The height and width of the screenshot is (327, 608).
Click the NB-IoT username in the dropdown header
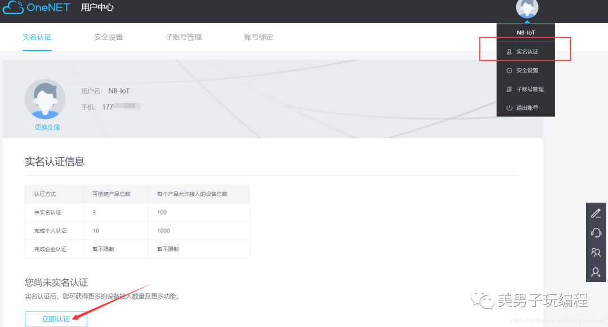click(x=526, y=33)
